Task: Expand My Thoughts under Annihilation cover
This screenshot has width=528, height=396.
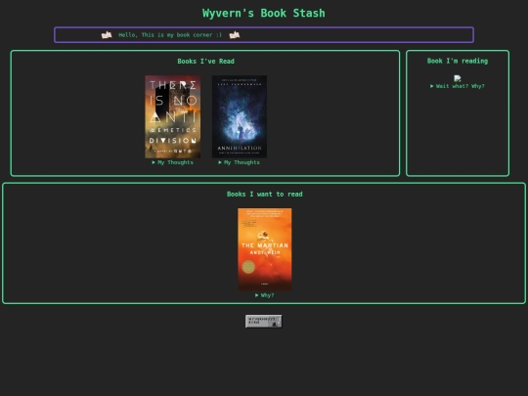Action: [x=240, y=162]
